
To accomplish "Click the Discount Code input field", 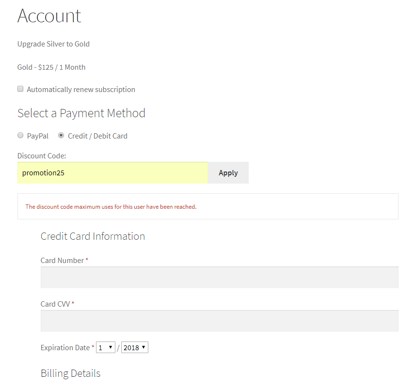I will (x=112, y=172).
